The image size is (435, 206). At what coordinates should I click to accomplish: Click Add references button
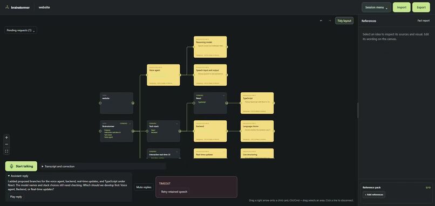(374, 195)
